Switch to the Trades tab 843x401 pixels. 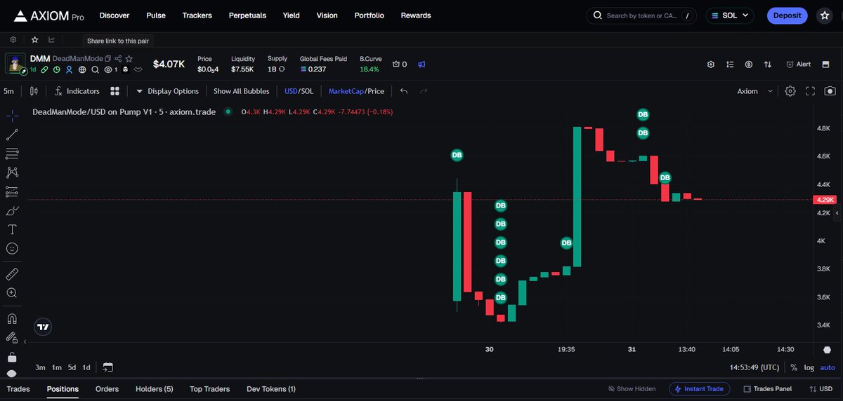(18, 388)
